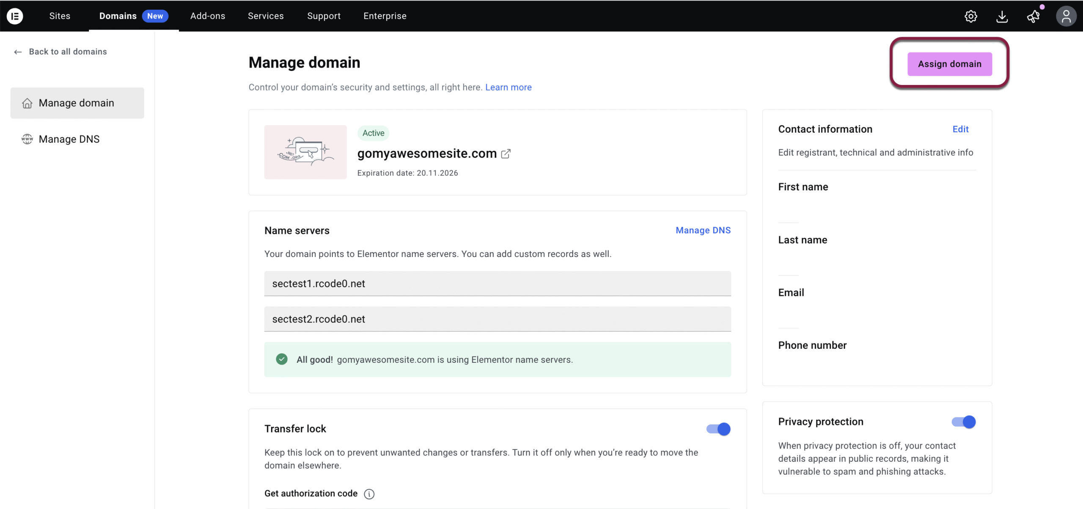Disable the Privacy protection toggle
The width and height of the screenshot is (1083, 509).
tap(963, 422)
